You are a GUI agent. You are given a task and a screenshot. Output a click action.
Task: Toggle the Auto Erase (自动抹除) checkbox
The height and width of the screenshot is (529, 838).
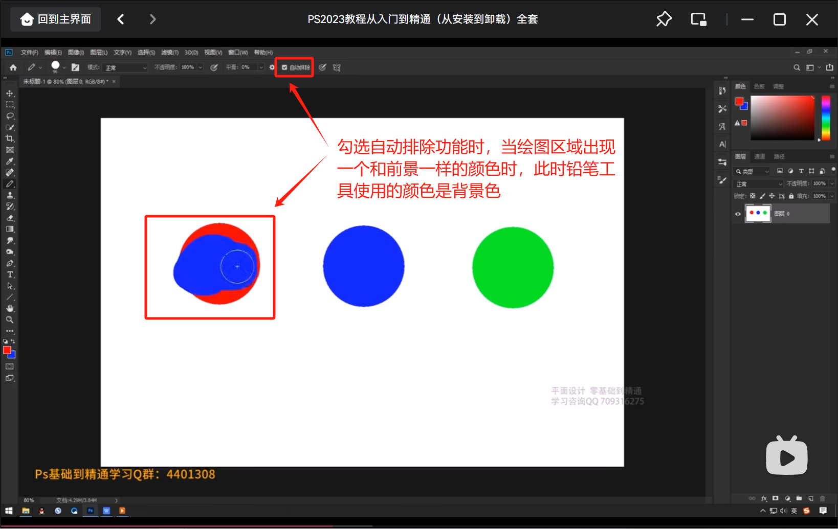coord(284,67)
